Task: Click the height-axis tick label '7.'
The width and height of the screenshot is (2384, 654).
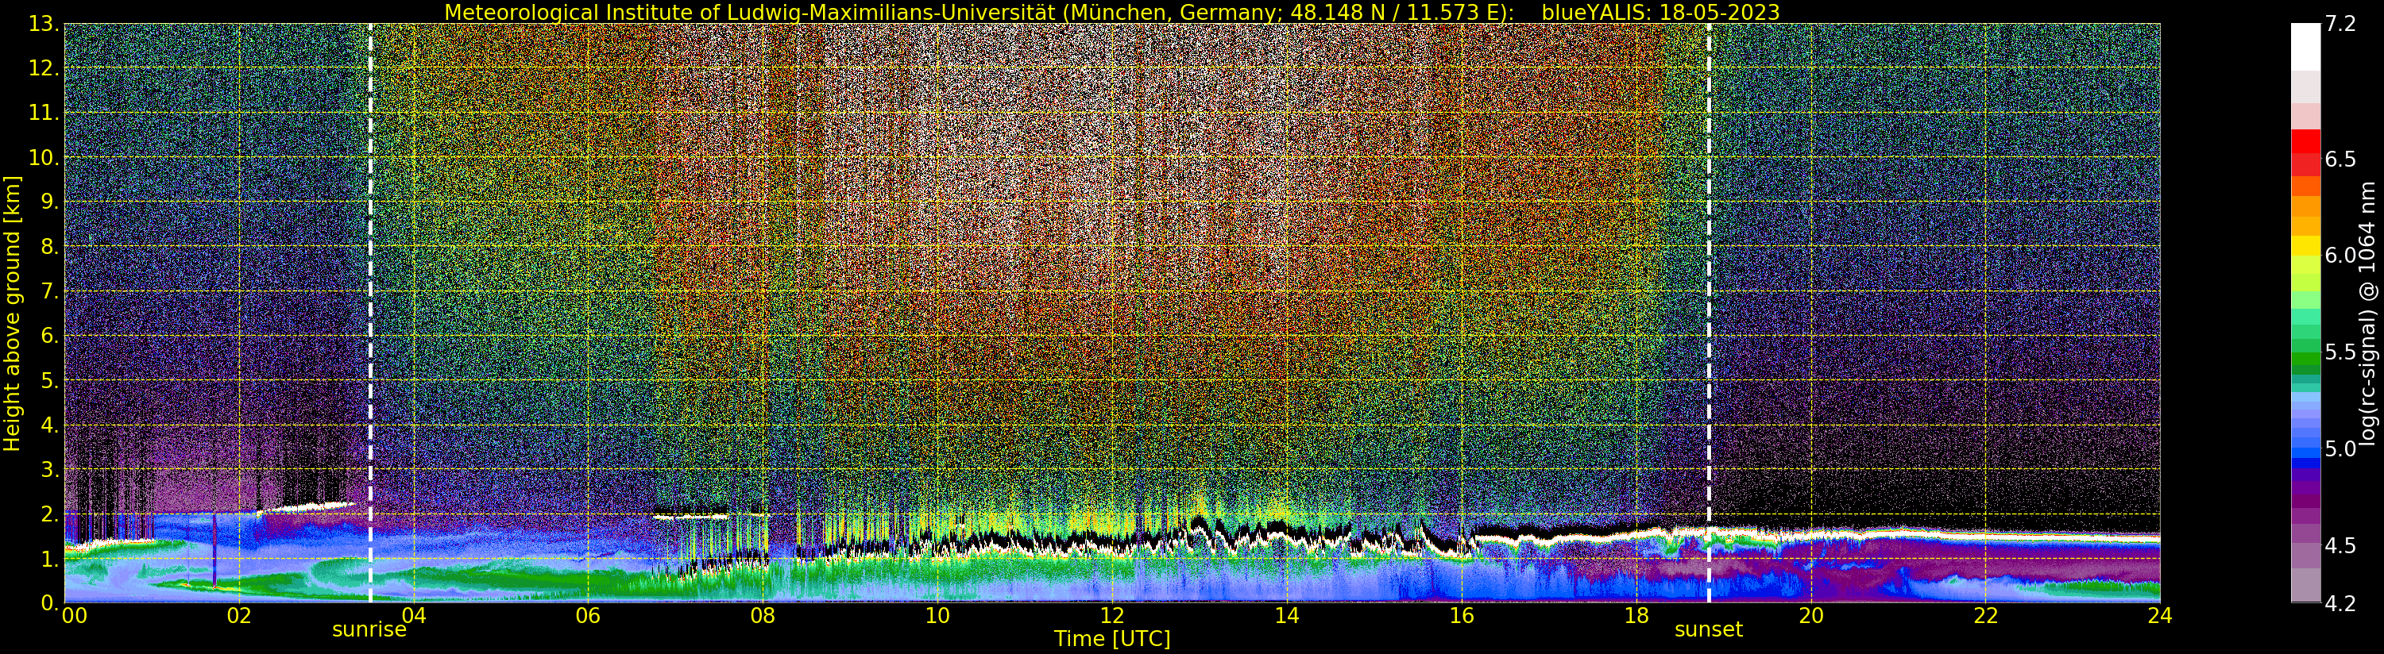Action: pos(50,292)
